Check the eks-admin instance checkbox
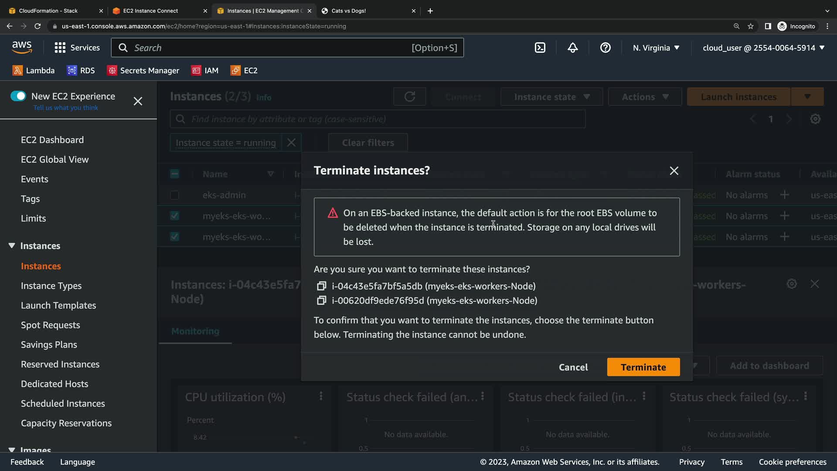The image size is (837, 471). [x=174, y=195]
